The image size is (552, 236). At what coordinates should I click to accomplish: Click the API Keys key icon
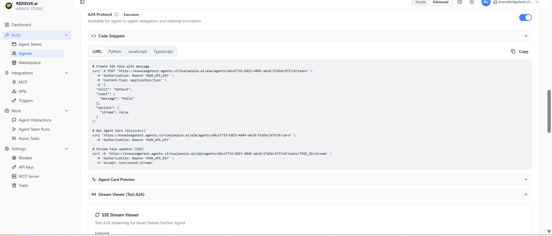[x=14, y=167]
